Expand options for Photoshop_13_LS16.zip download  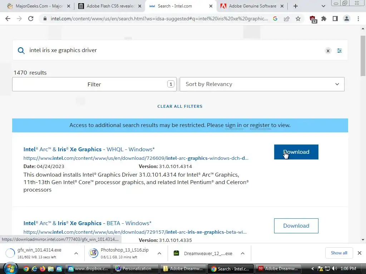coord(159,253)
